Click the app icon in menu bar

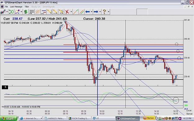click(2, 7)
